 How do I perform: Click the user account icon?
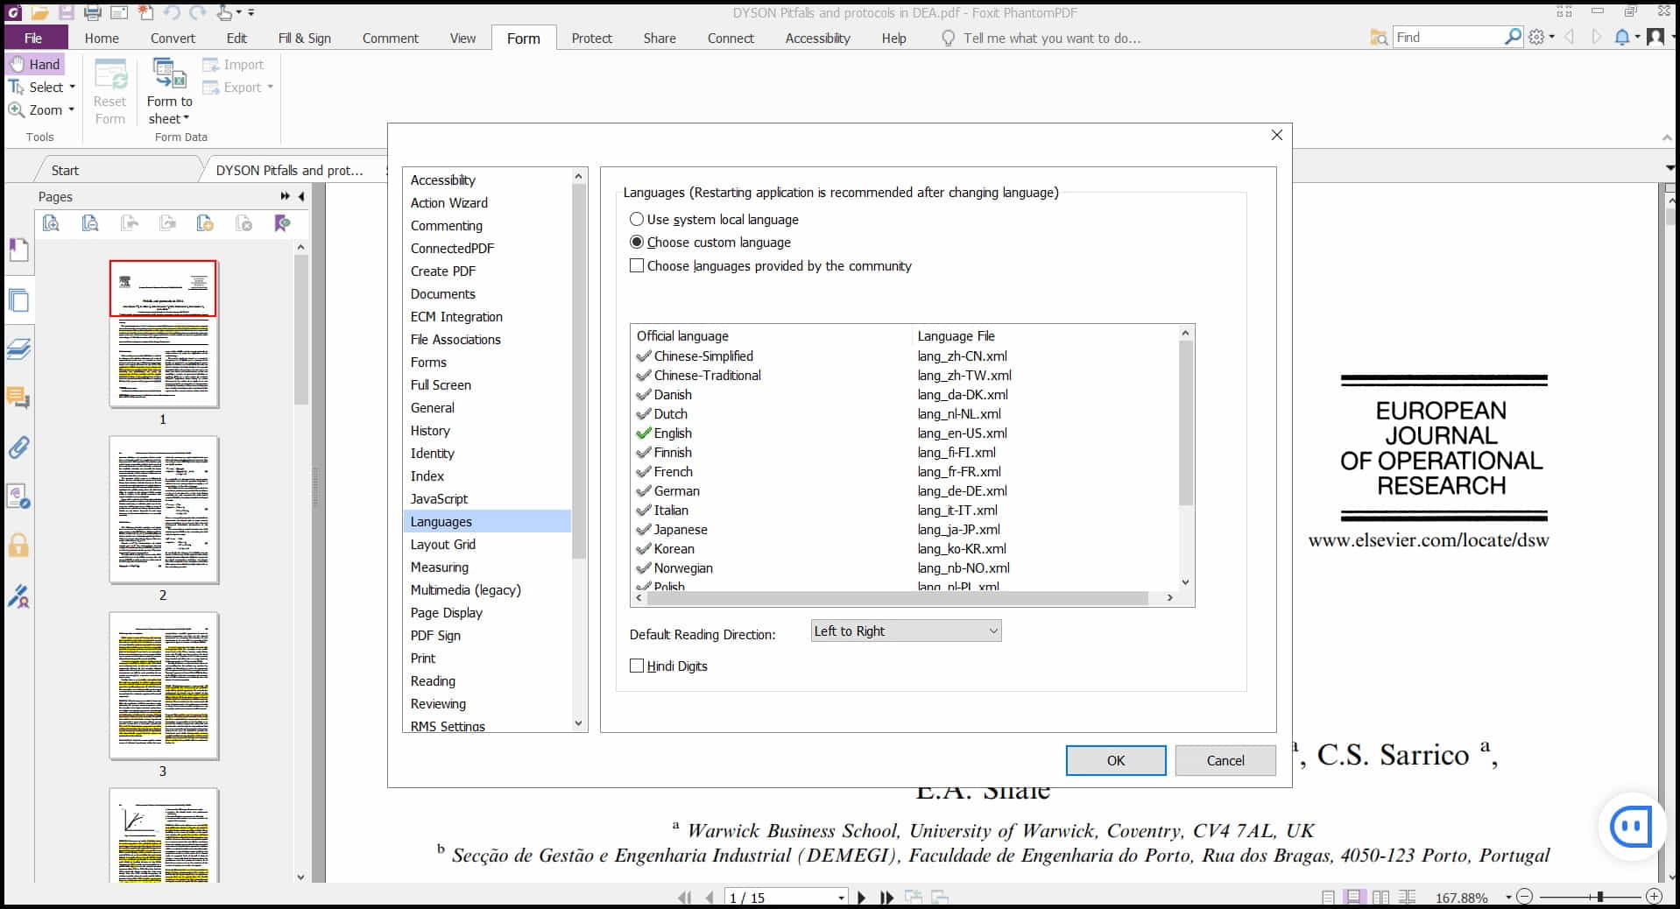pyautogui.click(x=1655, y=37)
